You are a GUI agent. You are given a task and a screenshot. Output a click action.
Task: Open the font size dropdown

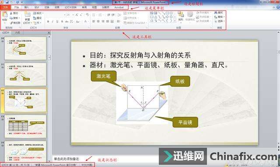73,15
